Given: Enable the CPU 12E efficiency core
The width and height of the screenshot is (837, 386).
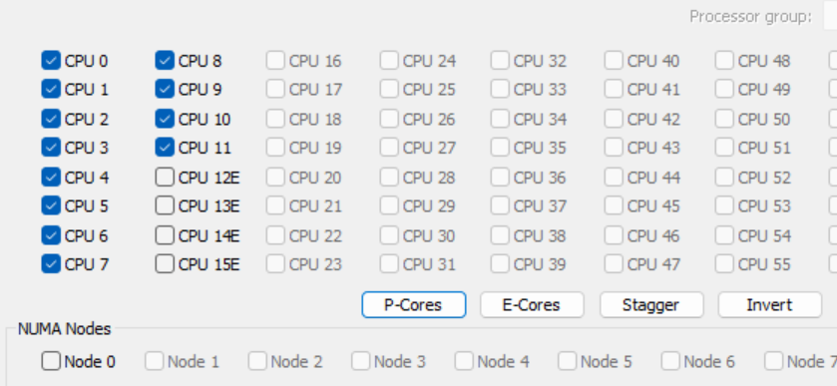Looking at the screenshot, I should tap(165, 177).
